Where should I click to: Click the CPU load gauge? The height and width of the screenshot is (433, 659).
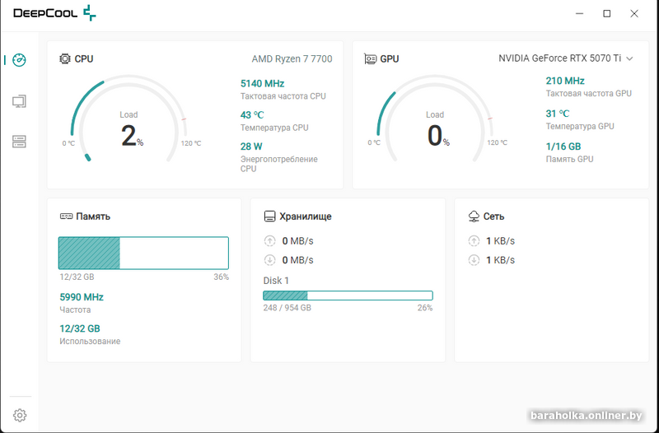(x=129, y=119)
